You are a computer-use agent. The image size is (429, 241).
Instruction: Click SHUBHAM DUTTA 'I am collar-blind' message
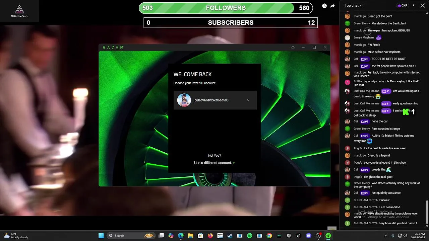[x=389, y=207]
